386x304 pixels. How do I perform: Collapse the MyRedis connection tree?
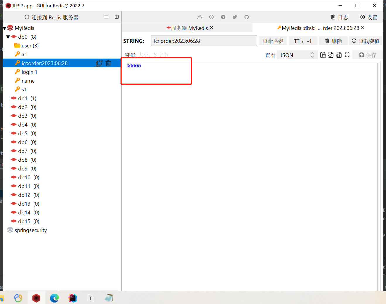point(5,28)
